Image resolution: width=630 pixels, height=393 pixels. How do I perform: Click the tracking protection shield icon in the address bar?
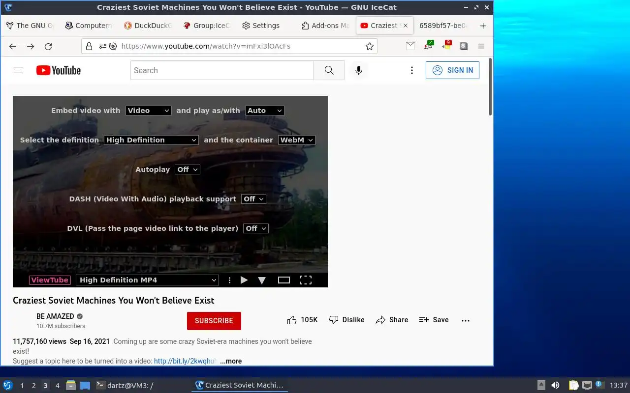(x=113, y=46)
